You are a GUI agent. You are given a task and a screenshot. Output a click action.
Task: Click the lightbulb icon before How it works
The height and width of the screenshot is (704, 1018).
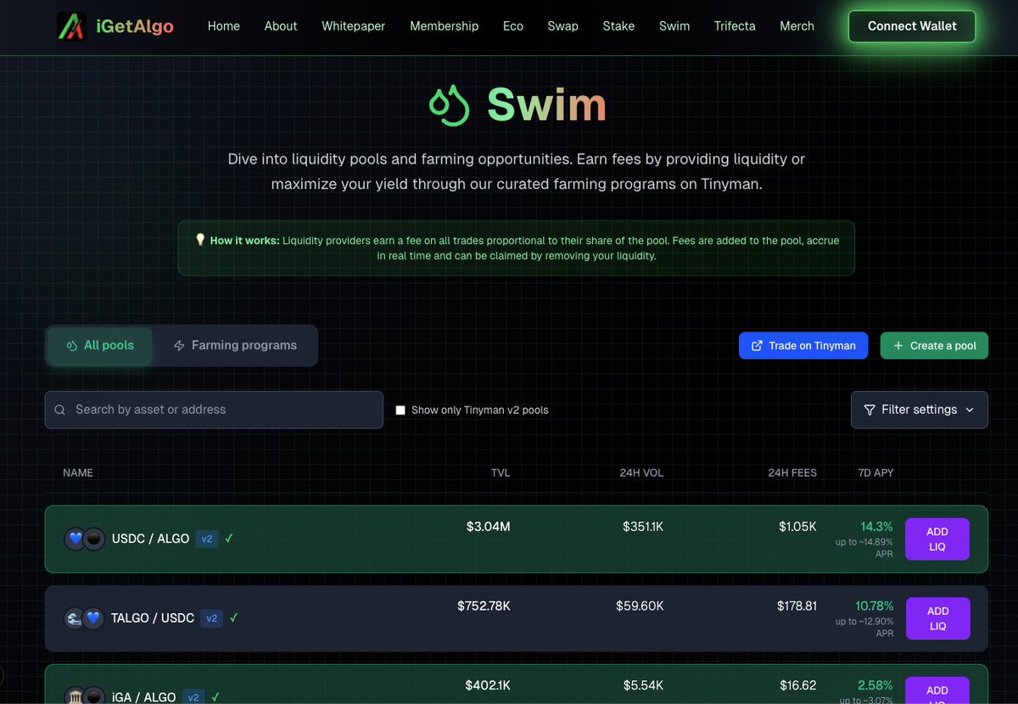200,240
